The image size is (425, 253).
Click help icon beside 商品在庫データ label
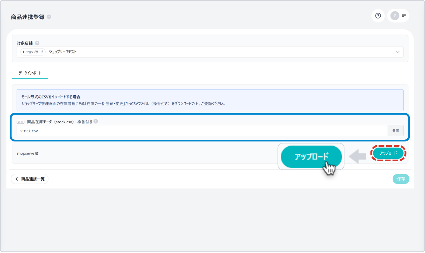[x=96, y=121]
